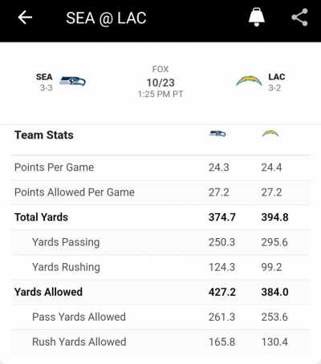Tap the Yards Rushing row

(160, 267)
